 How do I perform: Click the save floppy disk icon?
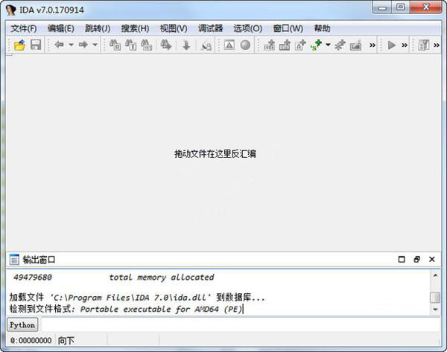[x=36, y=45]
